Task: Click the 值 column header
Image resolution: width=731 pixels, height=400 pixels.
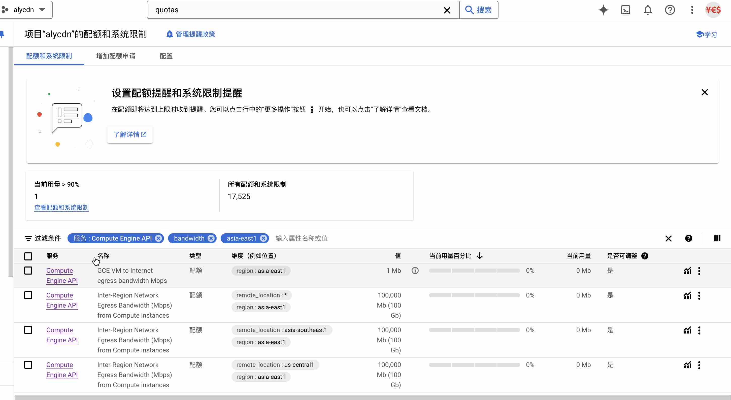Action: [398, 256]
